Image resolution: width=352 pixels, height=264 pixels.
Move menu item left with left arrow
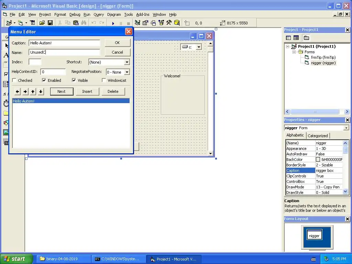click(x=18, y=91)
